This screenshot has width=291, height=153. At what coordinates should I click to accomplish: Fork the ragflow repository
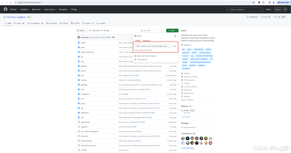[x=266, y=17]
